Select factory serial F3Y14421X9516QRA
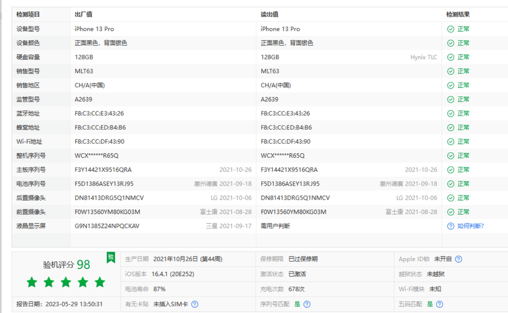The height and width of the screenshot is (313, 508). point(103,170)
